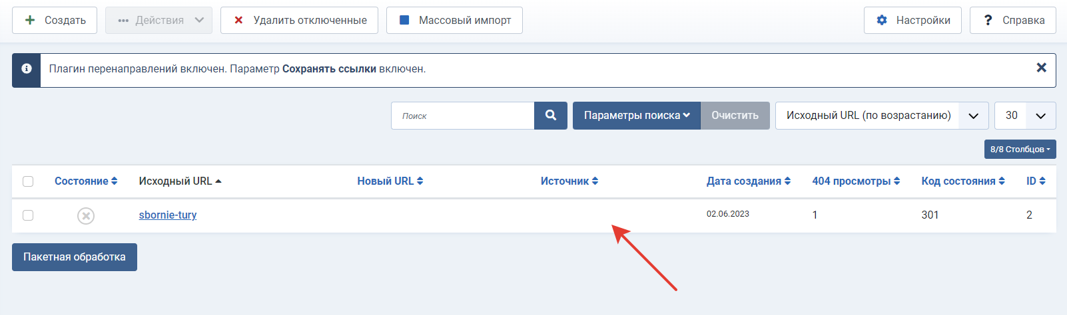This screenshot has width=1067, height=315.
Task: Toggle the disabled status icon of sbornie-tury
Action: [x=86, y=216]
